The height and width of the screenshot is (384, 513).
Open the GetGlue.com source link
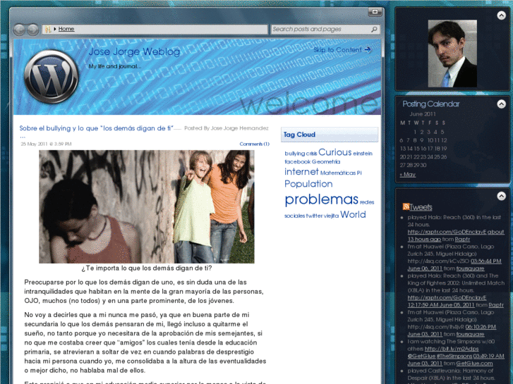[x=474, y=364]
